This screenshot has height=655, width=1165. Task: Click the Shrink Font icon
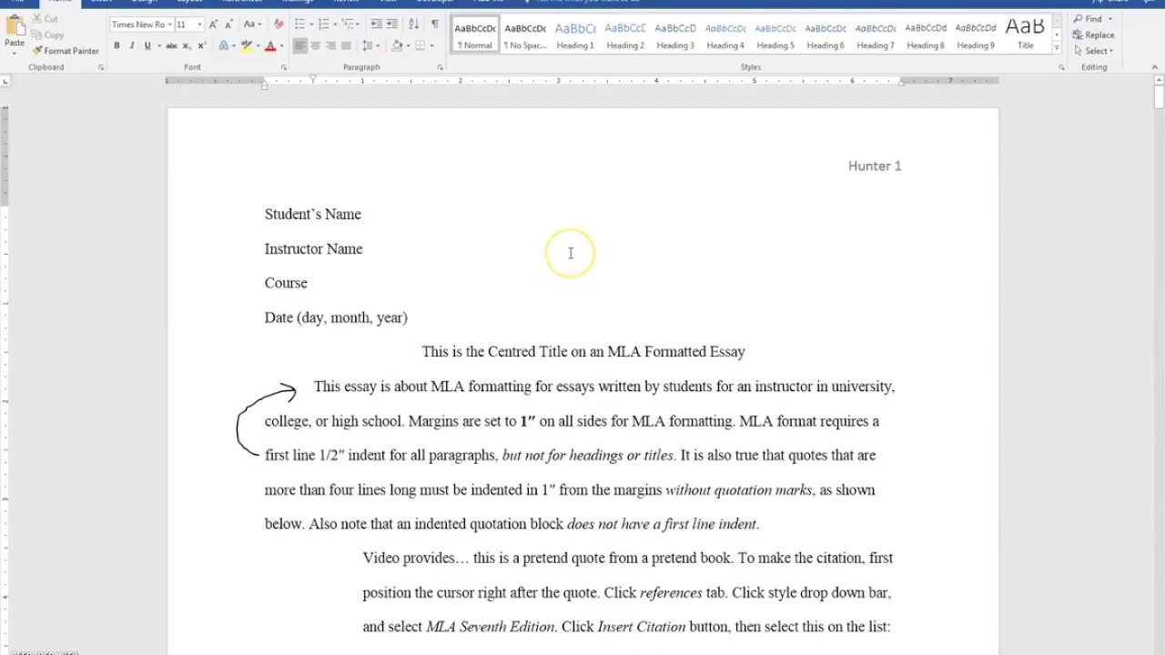[x=228, y=25]
